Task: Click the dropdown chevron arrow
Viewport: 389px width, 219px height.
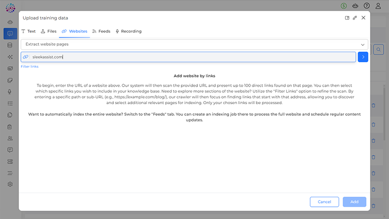Action: tap(362, 44)
